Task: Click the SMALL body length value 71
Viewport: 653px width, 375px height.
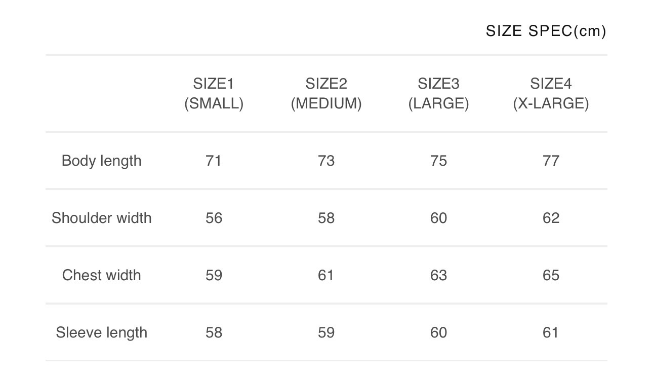Action: pyautogui.click(x=214, y=161)
